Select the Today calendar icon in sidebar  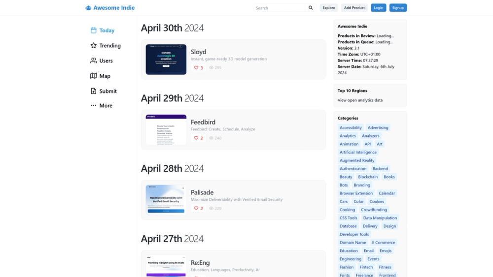[x=93, y=31]
